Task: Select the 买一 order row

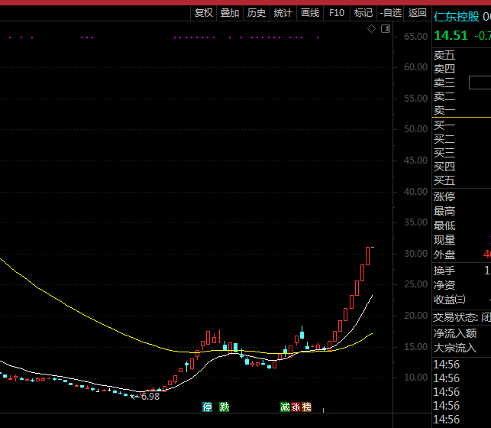Action: (x=461, y=125)
